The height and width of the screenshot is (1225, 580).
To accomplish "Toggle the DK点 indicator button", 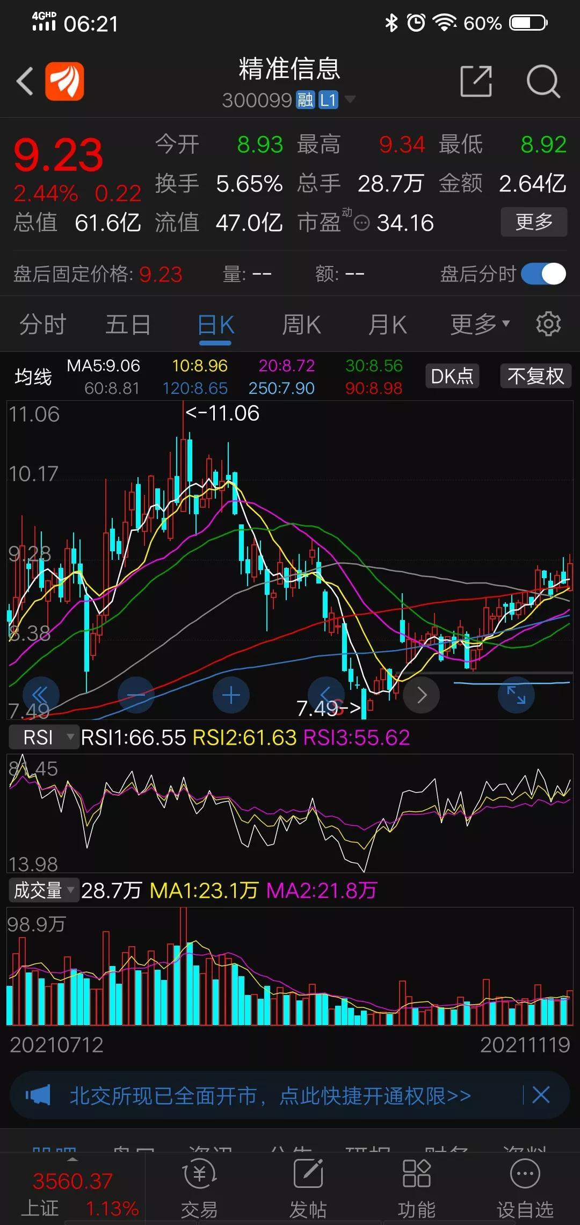I will click(x=452, y=376).
